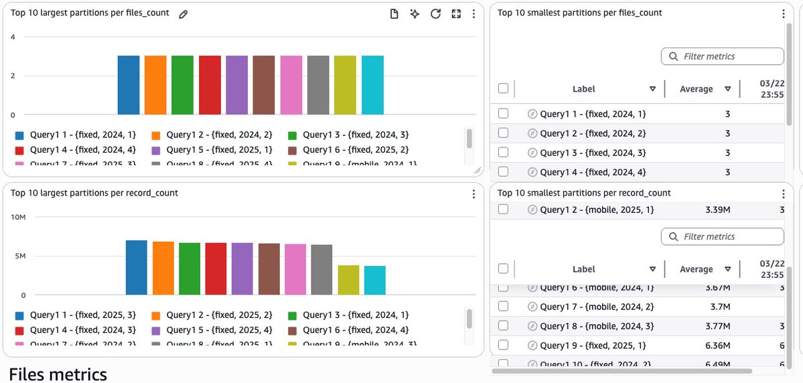Click the brown legend swatch for Query1 6 - {fixed, 2024, 4}
This screenshot has height=383, width=803.
293,331
